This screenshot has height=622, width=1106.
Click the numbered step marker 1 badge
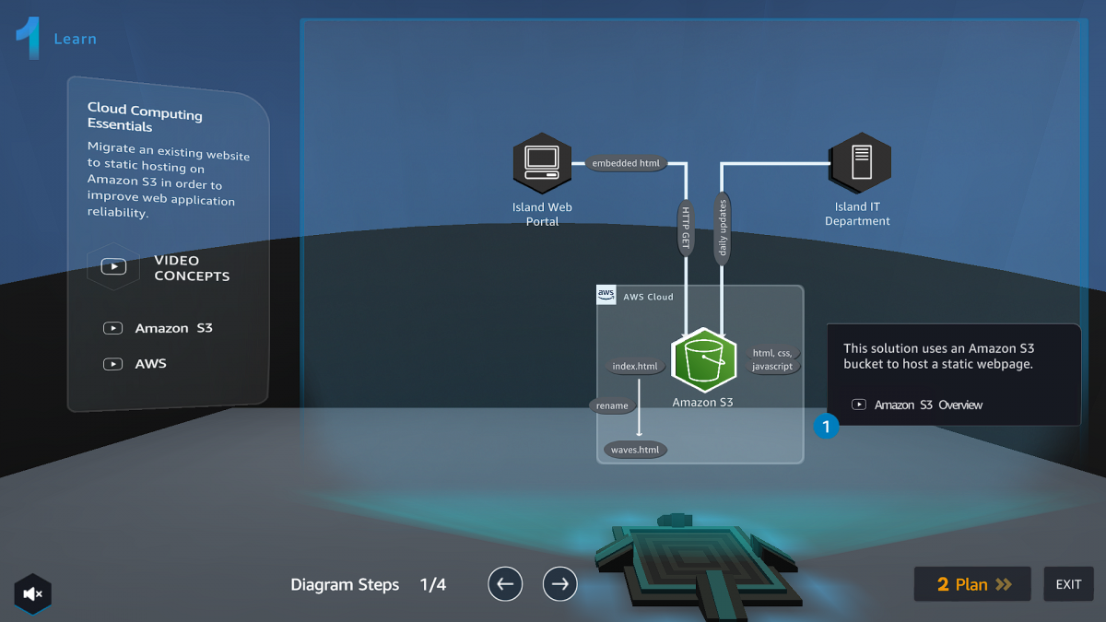pyautogui.click(x=826, y=427)
